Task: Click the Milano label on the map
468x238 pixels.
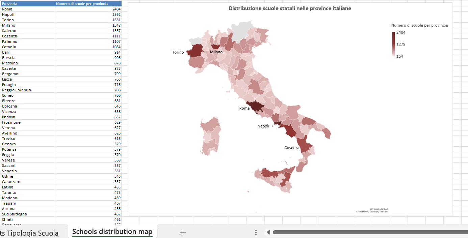Action: 215,52
